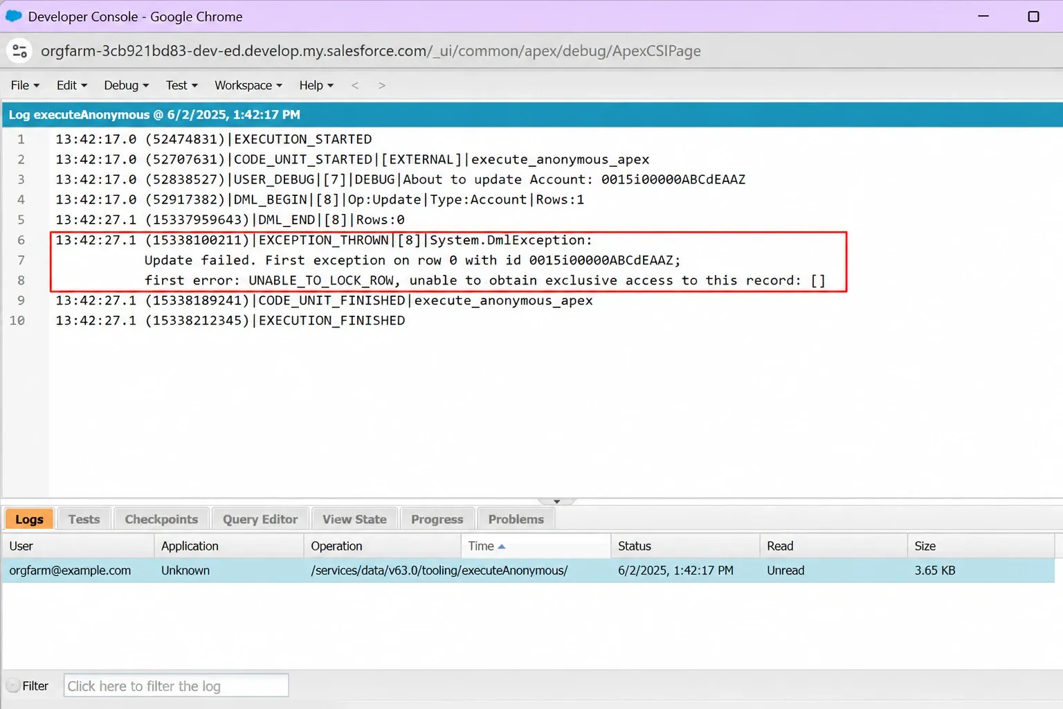
Task: Click the 'Click here to filter the log' field
Action: [x=176, y=686]
